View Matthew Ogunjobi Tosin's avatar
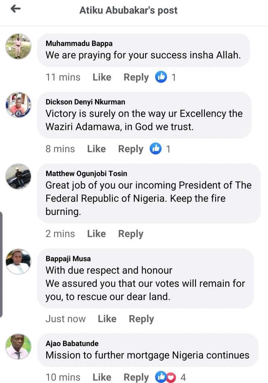Screen dimensions: 268x383 pyautogui.click(x=18, y=177)
